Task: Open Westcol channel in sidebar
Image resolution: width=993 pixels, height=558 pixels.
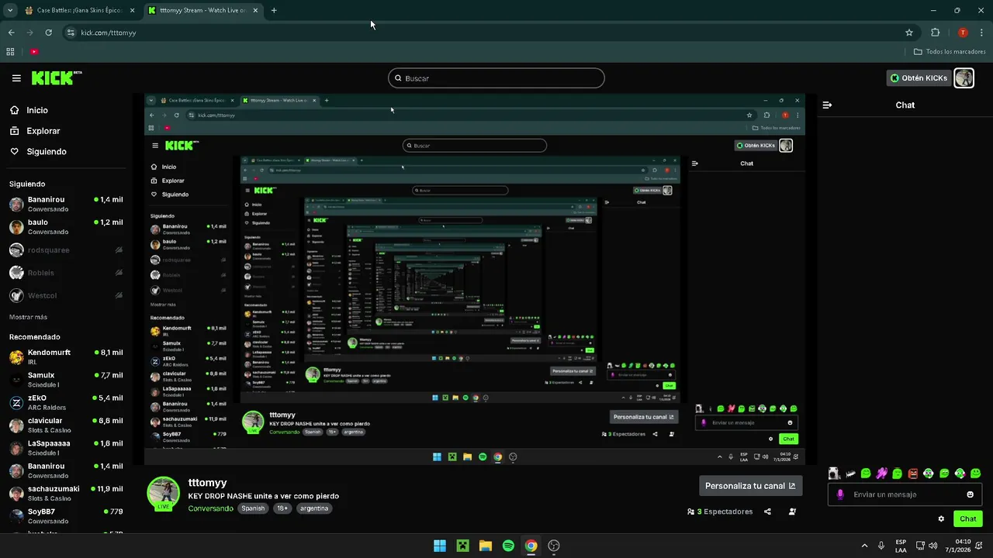Action: pyautogui.click(x=65, y=296)
